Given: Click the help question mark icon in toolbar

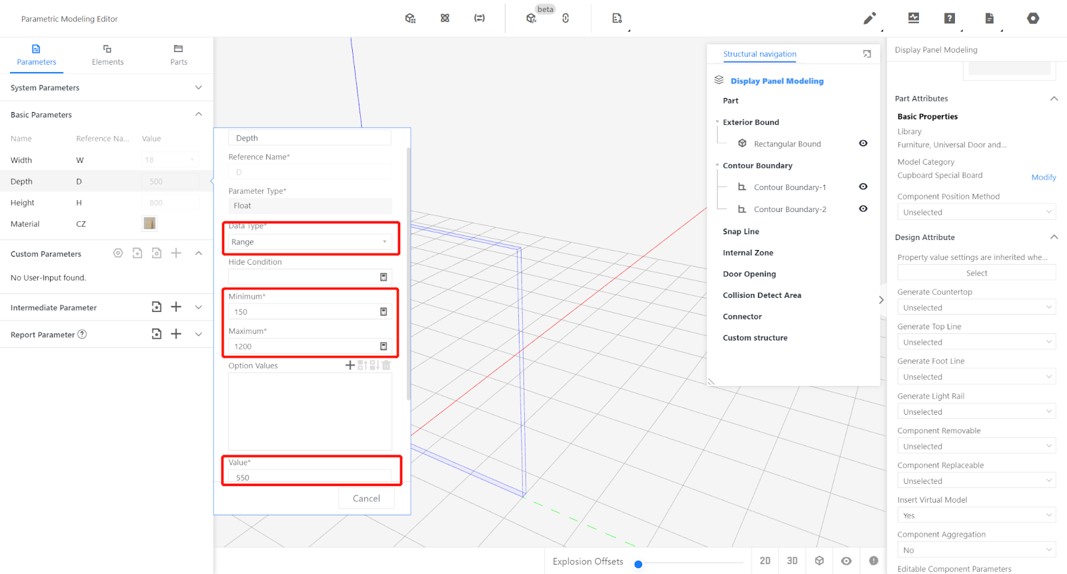Looking at the screenshot, I should tap(950, 19).
